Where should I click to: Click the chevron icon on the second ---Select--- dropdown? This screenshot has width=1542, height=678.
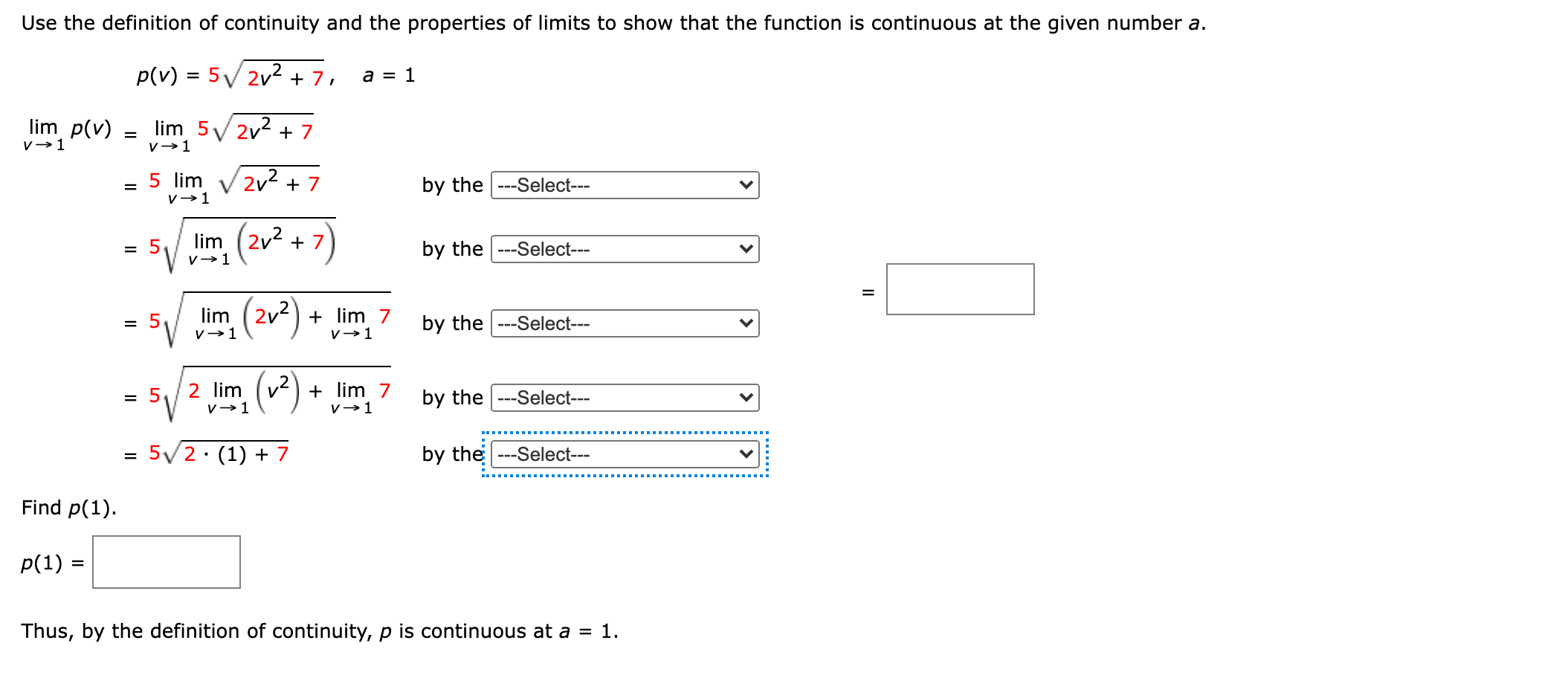[x=746, y=250]
